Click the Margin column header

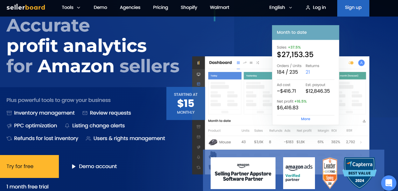click(323, 131)
